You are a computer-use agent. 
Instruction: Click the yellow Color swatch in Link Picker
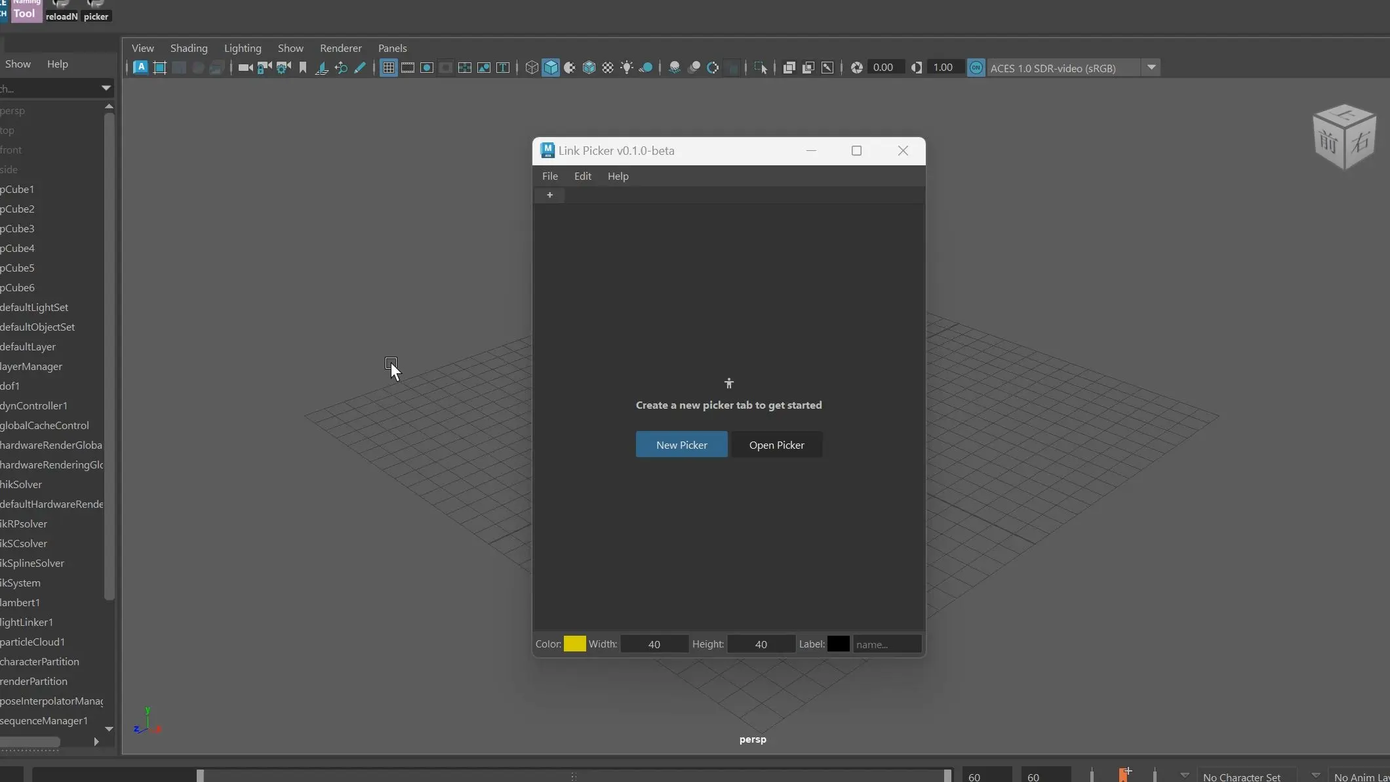tap(574, 644)
